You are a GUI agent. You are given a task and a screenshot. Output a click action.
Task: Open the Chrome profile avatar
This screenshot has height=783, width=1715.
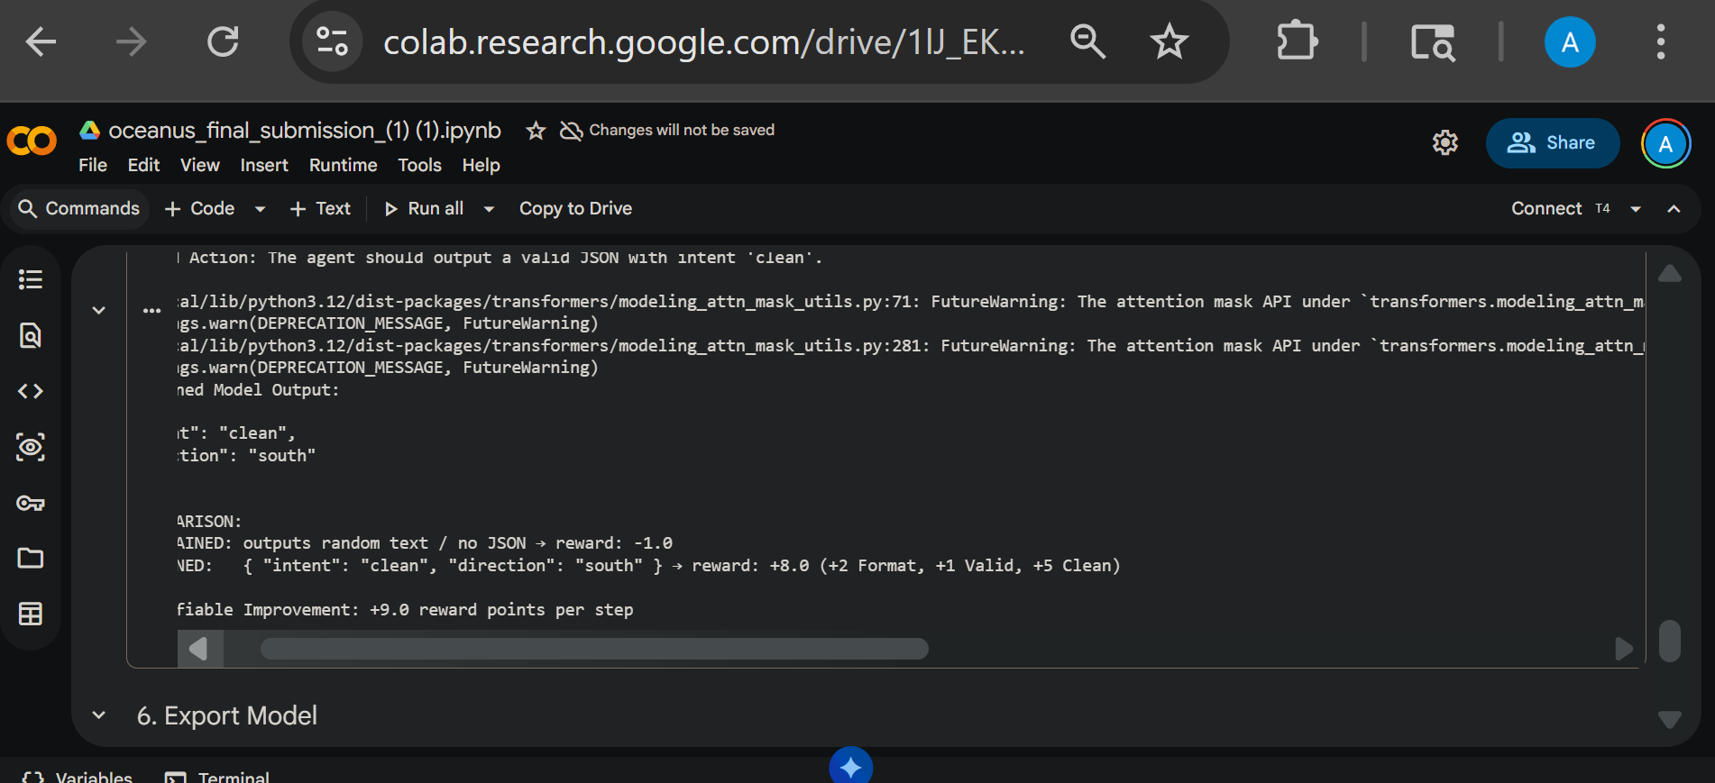pyautogui.click(x=1570, y=42)
